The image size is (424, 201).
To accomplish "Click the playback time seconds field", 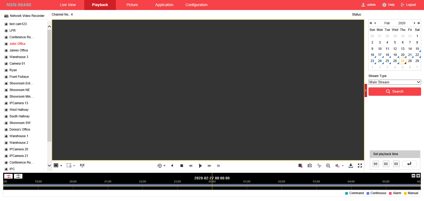I will [396, 164].
